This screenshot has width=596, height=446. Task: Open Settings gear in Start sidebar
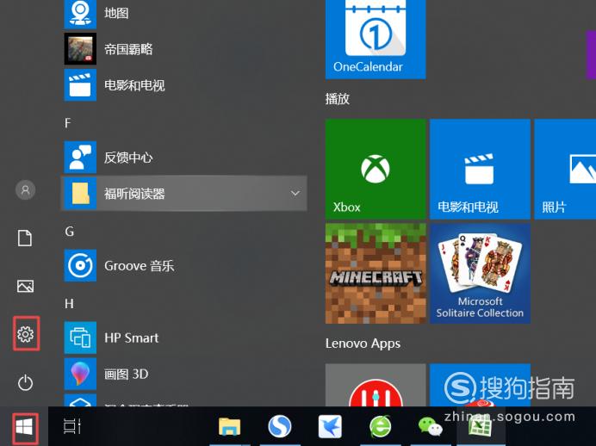tap(26, 334)
